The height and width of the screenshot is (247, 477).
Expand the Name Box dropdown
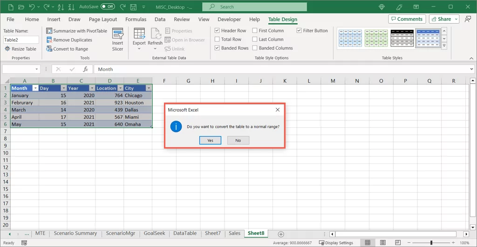tap(37, 69)
